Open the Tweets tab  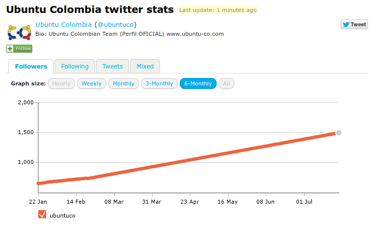coord(112,67)
